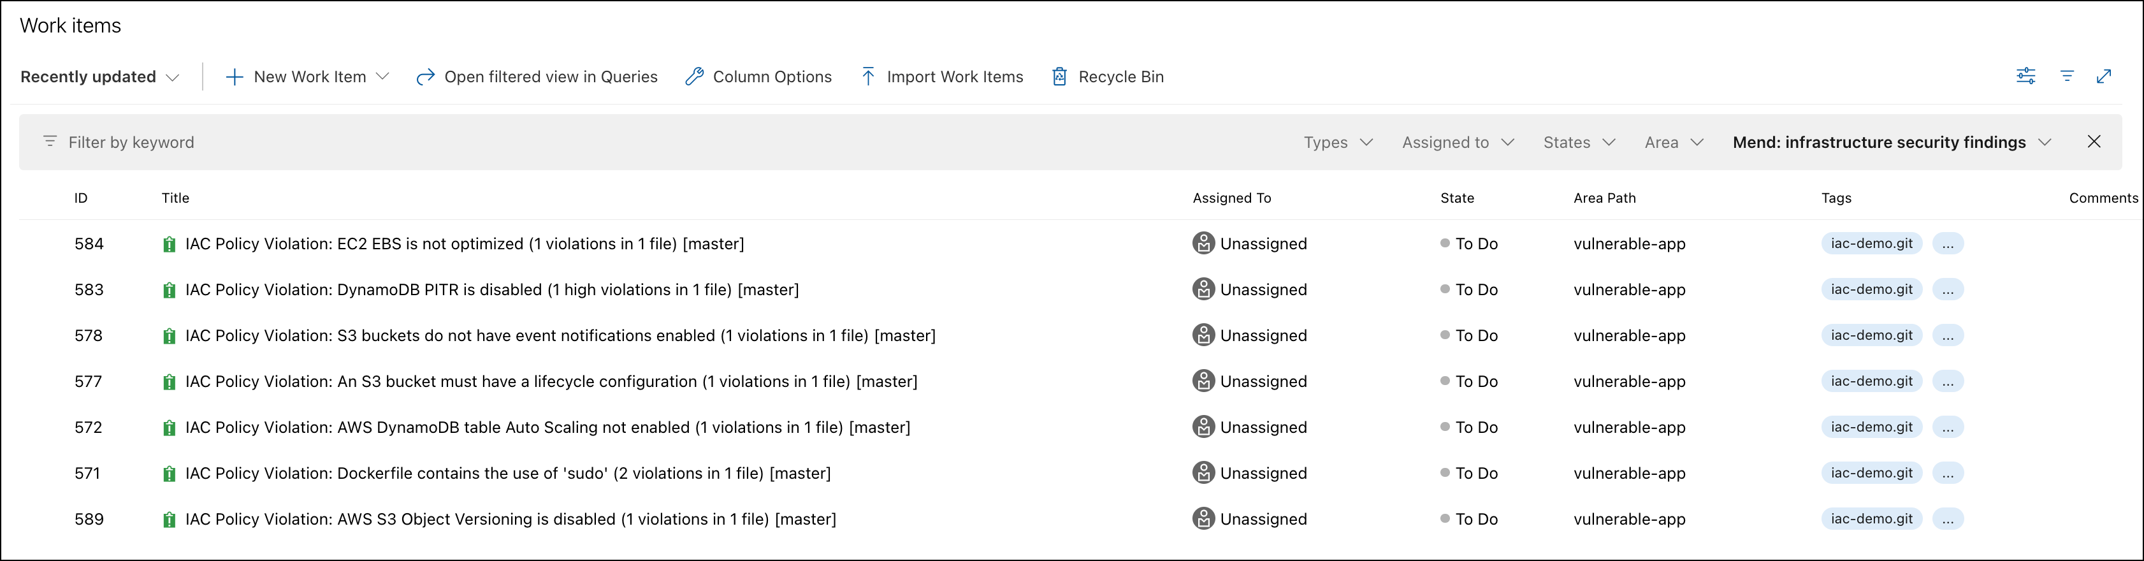Screen dimensions: 2144x561
Task: Open the Types filter dropdown
Action: click(1338, 142)
